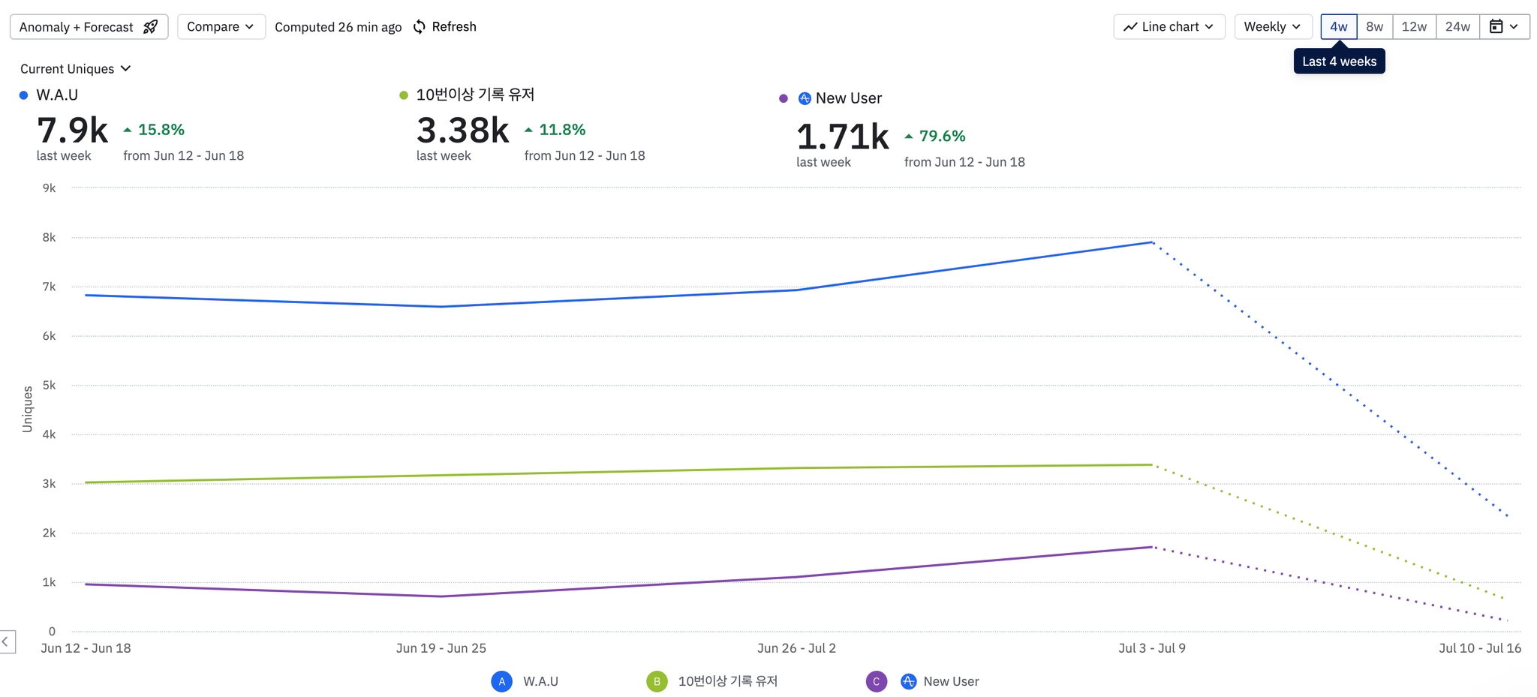Viewport: 1537px width, 697px height.
Task: Expand the Current Uniques dropdown
Action: pyautogui.click(x=75, y=68)
